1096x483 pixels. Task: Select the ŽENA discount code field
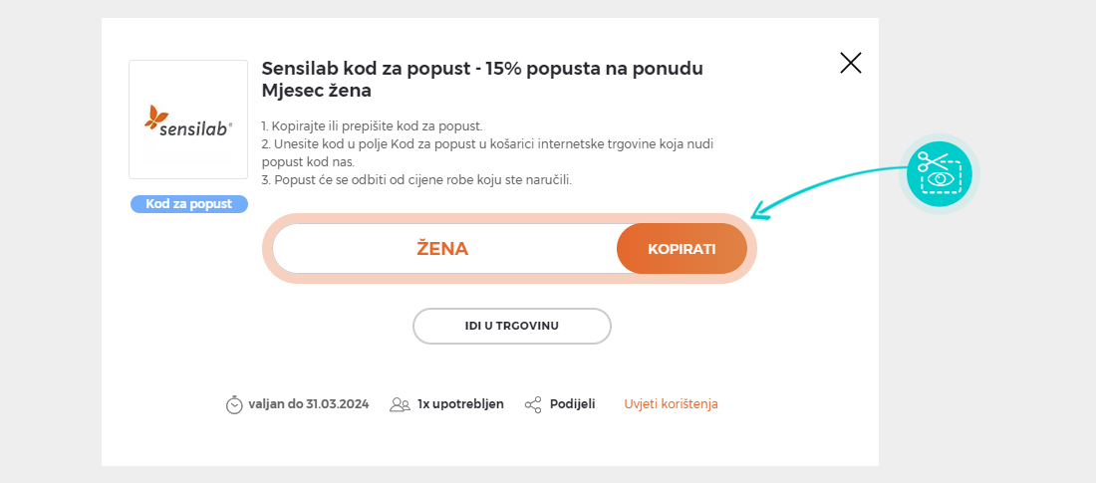(x=442, y=249)
